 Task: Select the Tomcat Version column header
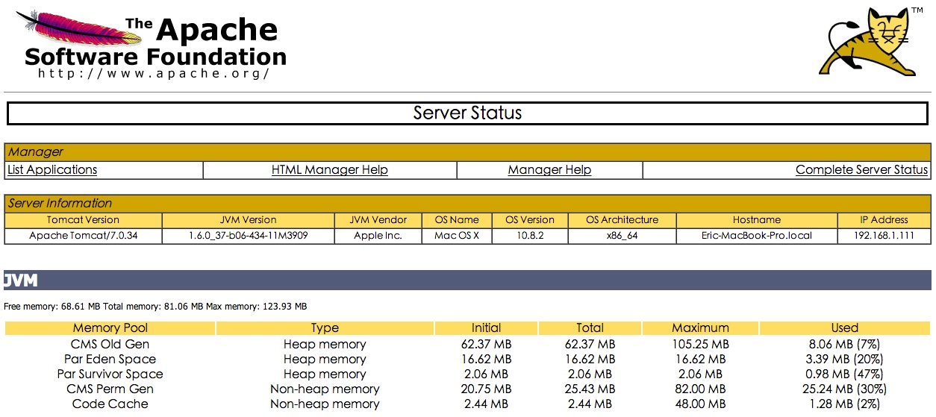click(x=83, y=220)
